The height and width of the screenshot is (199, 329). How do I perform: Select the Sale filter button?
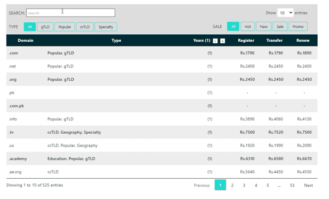pos(280,27)
